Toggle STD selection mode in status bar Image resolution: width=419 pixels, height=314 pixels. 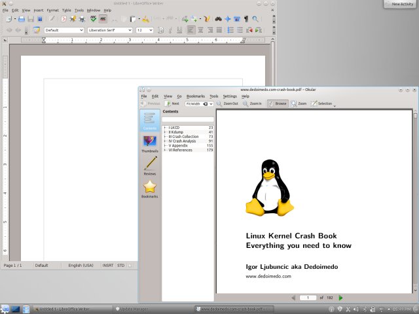pyautogui.click(x=120, y=266)
